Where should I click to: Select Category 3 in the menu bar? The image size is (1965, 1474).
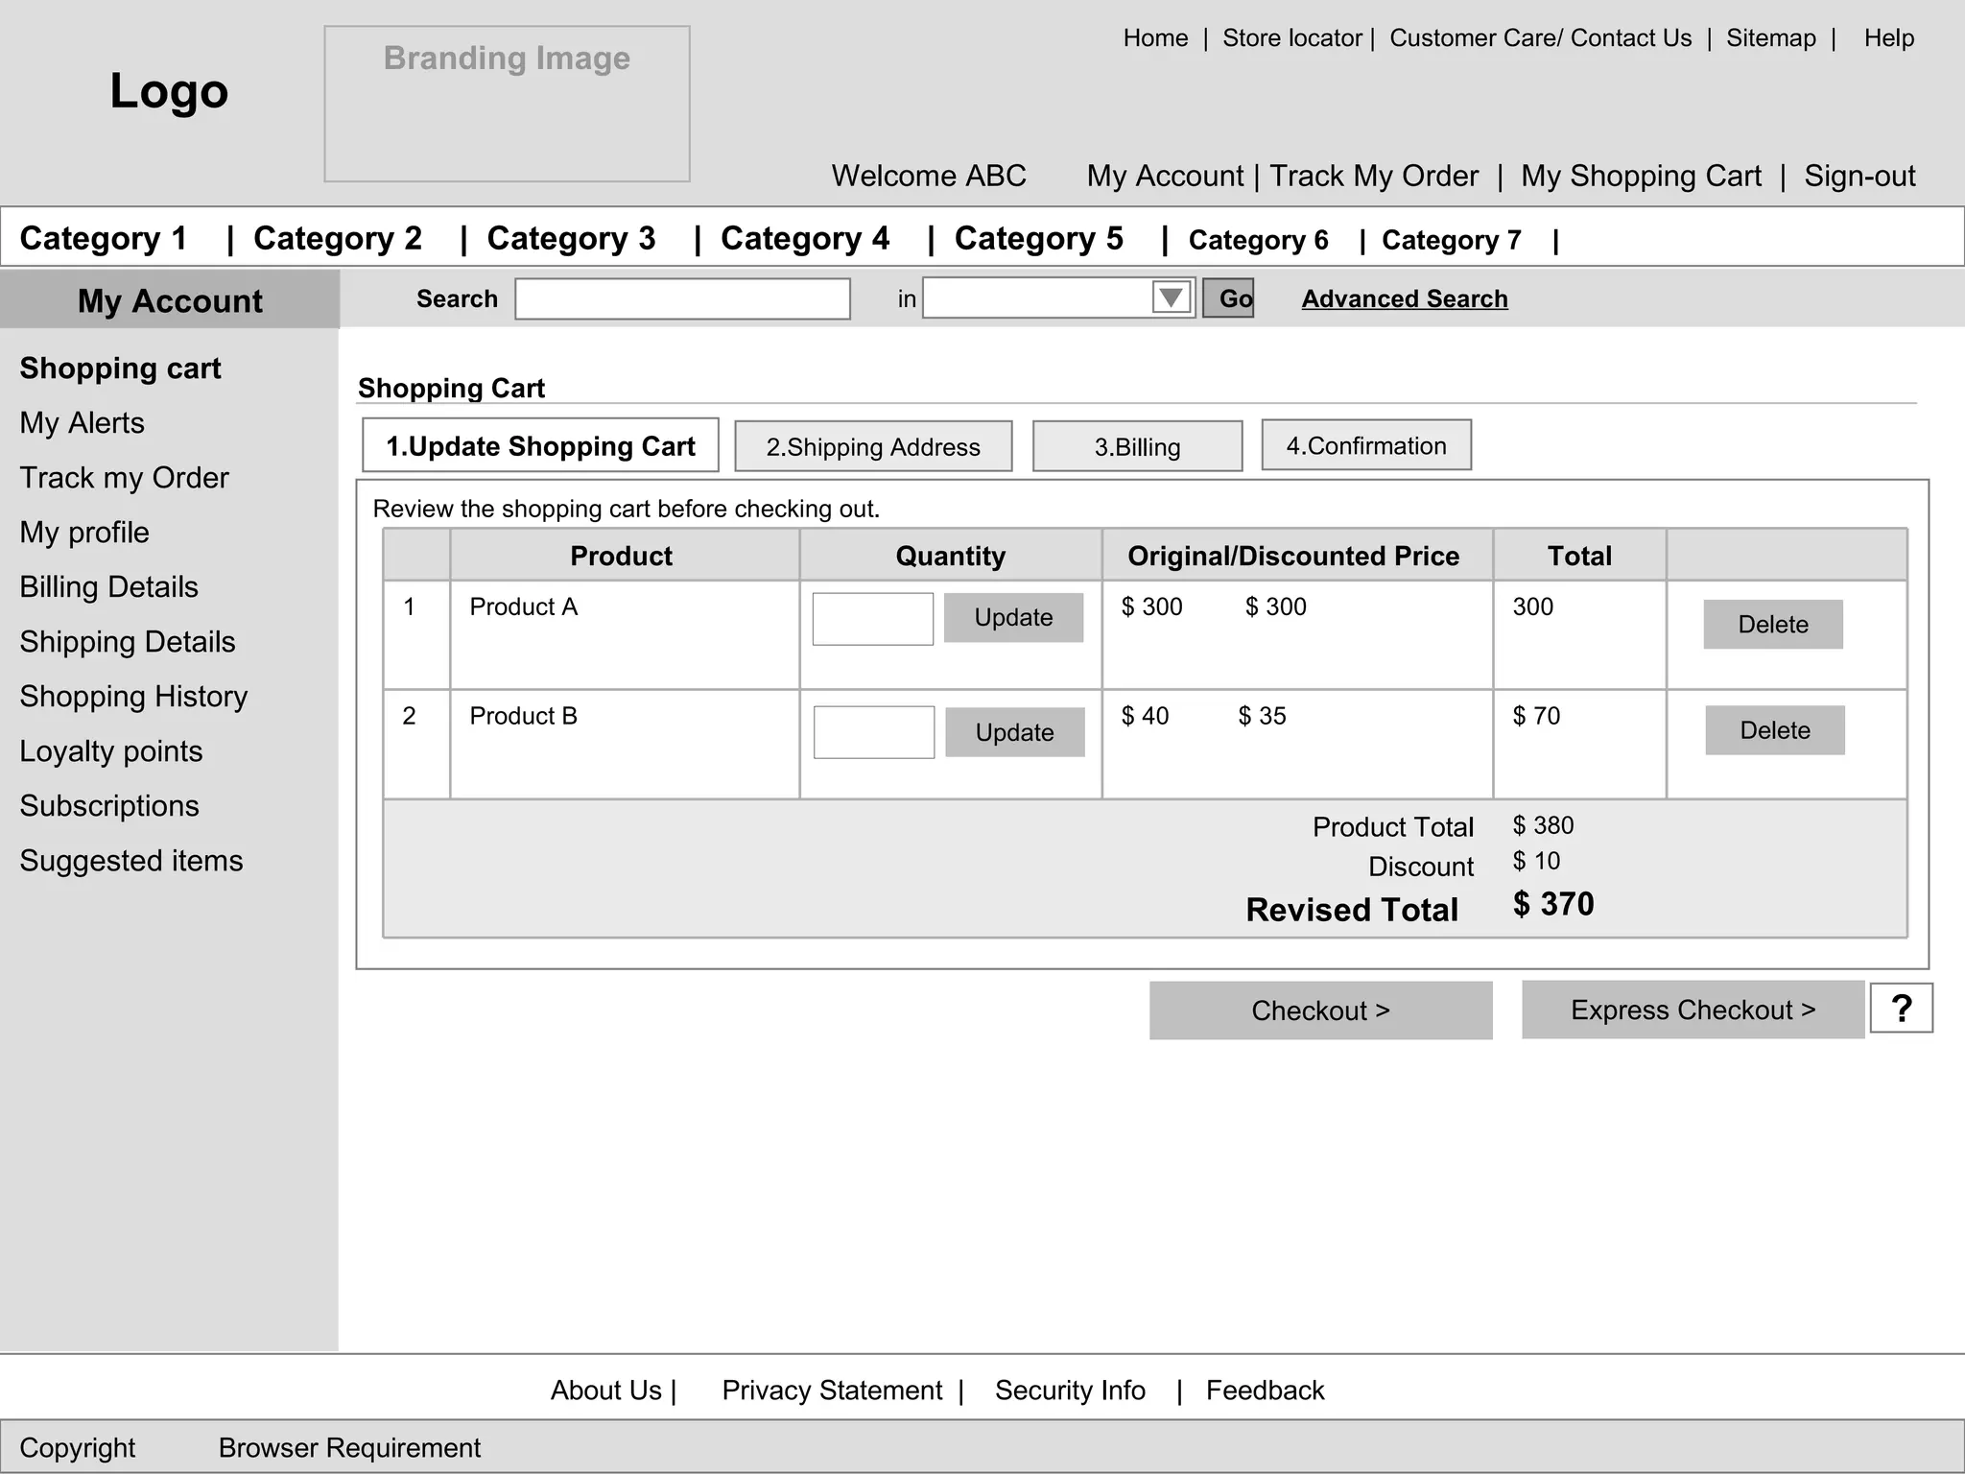coord(571,238)
